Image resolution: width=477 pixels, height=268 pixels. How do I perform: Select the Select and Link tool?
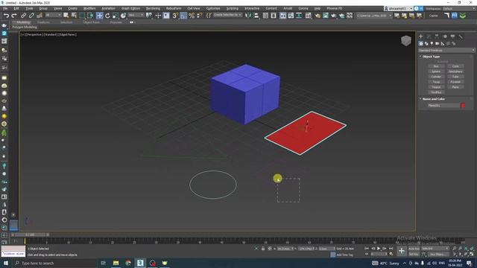pyautogui.click(x=23, y=16)
